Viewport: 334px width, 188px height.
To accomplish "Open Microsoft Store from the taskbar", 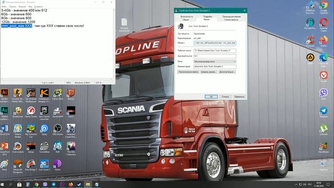I will (x=19, y=184).
